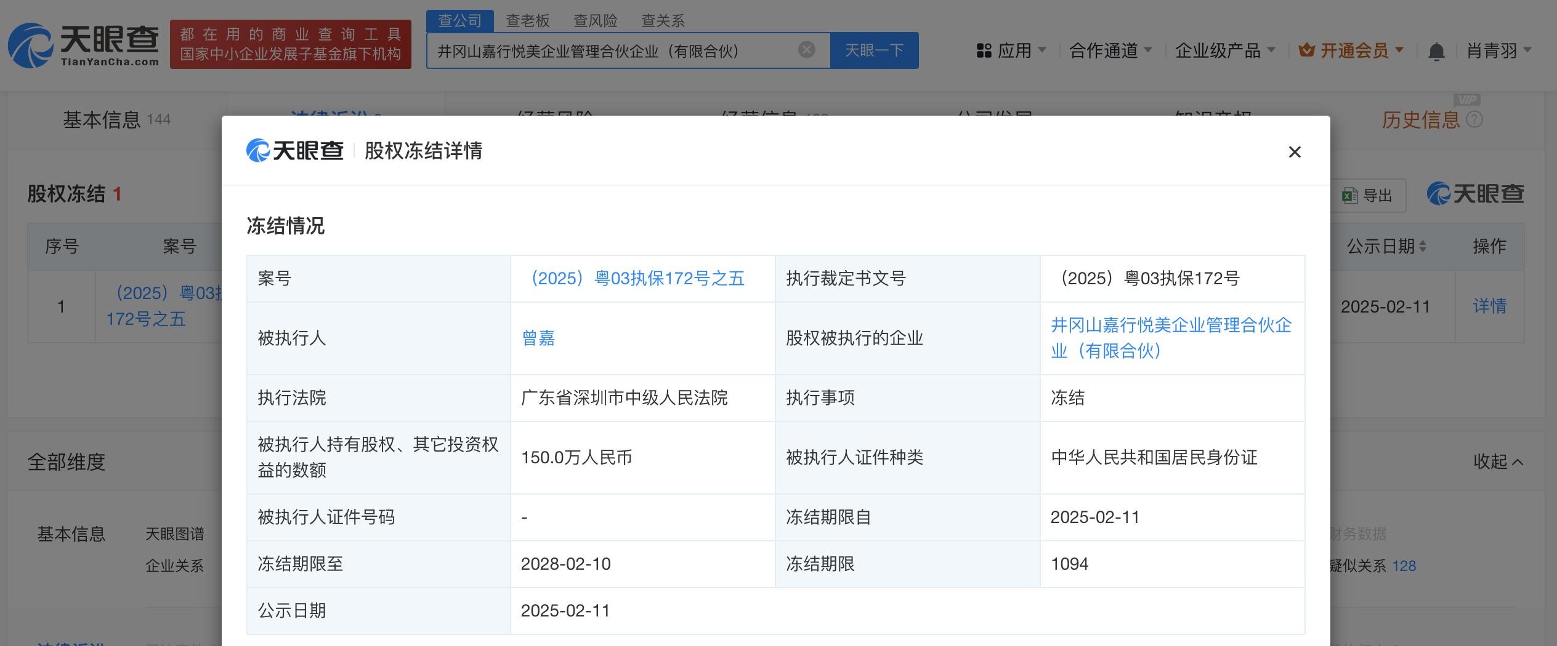Switch to the 查老板 search tab
This screenshot has width=1557, height=646.
[x=527, y=21]
